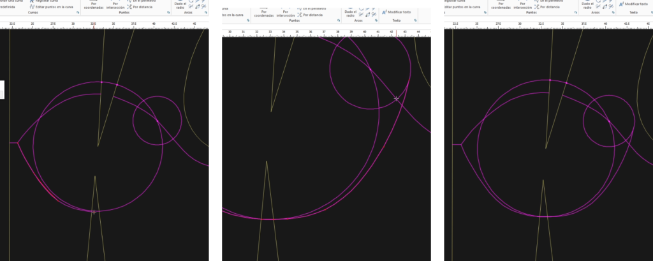
Task: Click the 'Por distancia' icon in left screenshot
Action: click(x=129, y=7)
